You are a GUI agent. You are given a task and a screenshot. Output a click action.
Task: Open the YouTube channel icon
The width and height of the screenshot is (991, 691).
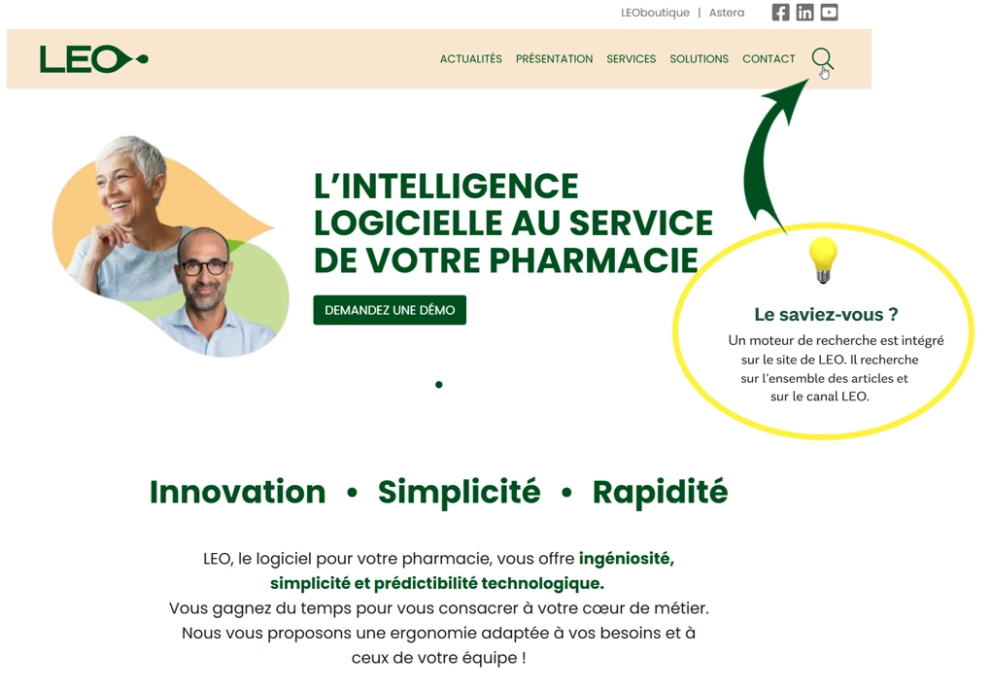pyautogui.click(x=829, y=13)
